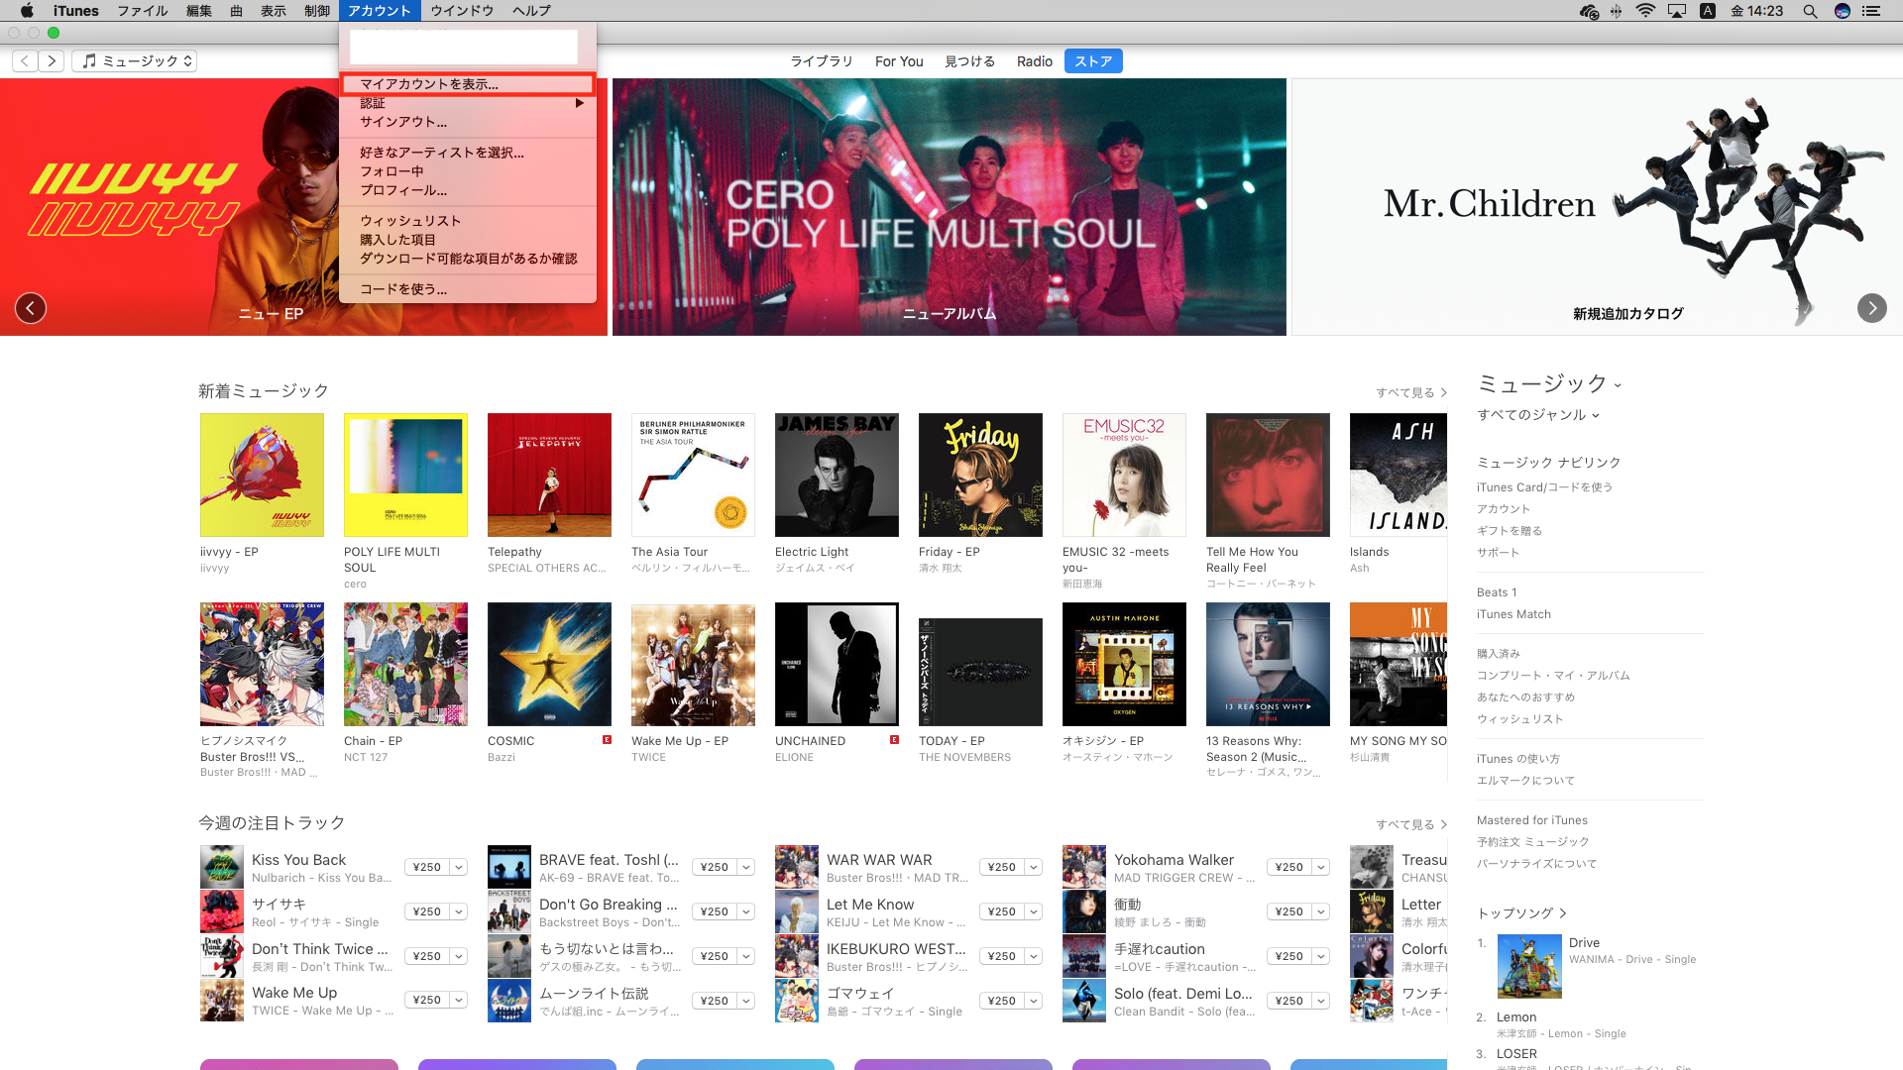Go back with the left arrow button

[x=25, y=61]
